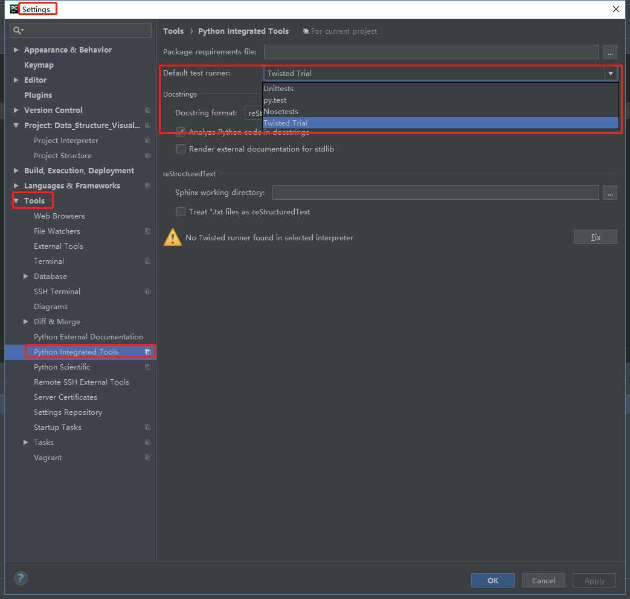Click the project icon beside Languages & Frameworks
Viewport: 630px width, 599px height.
pyautogui.click(x=147, y=185)
